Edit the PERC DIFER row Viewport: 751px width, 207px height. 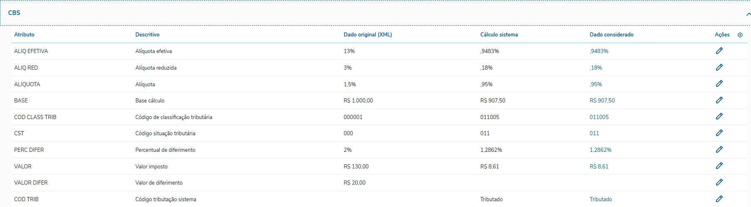point(719,149)
